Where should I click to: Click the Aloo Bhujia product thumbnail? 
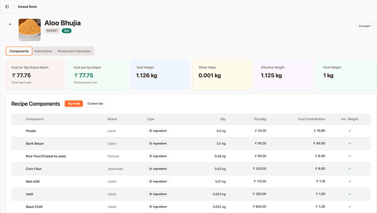[30, 30]
